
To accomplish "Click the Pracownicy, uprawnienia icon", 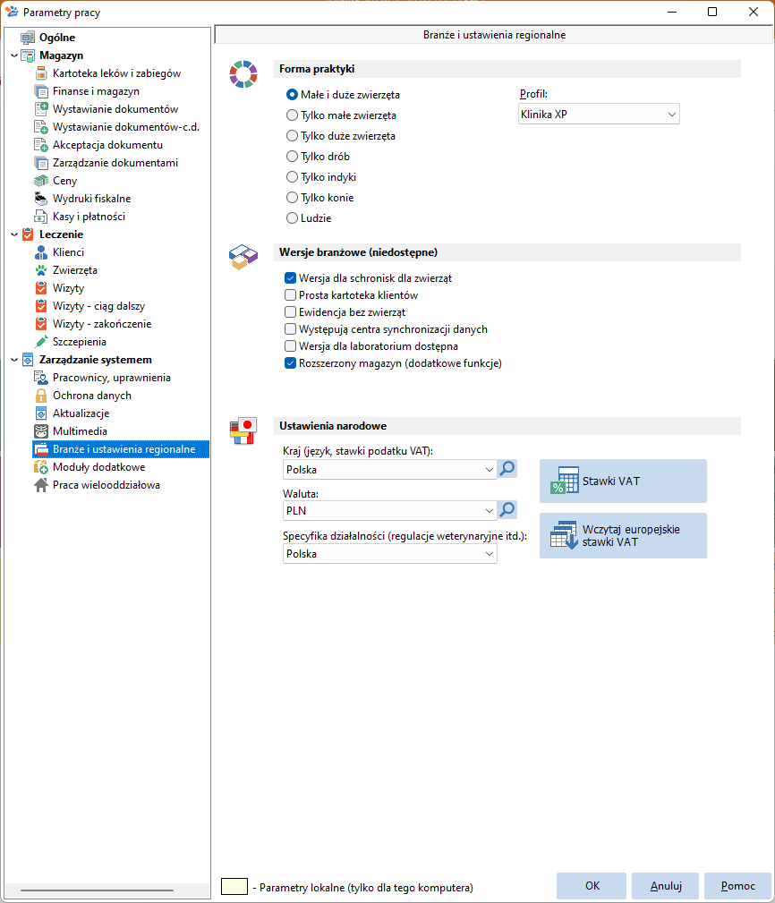I will pyautogui.click(x=41, y=378).
